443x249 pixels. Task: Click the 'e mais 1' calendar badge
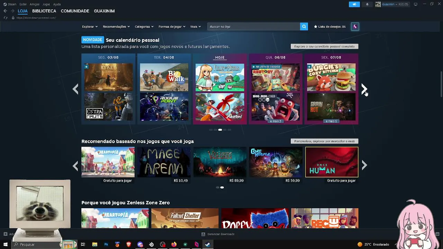click(331, 121)
